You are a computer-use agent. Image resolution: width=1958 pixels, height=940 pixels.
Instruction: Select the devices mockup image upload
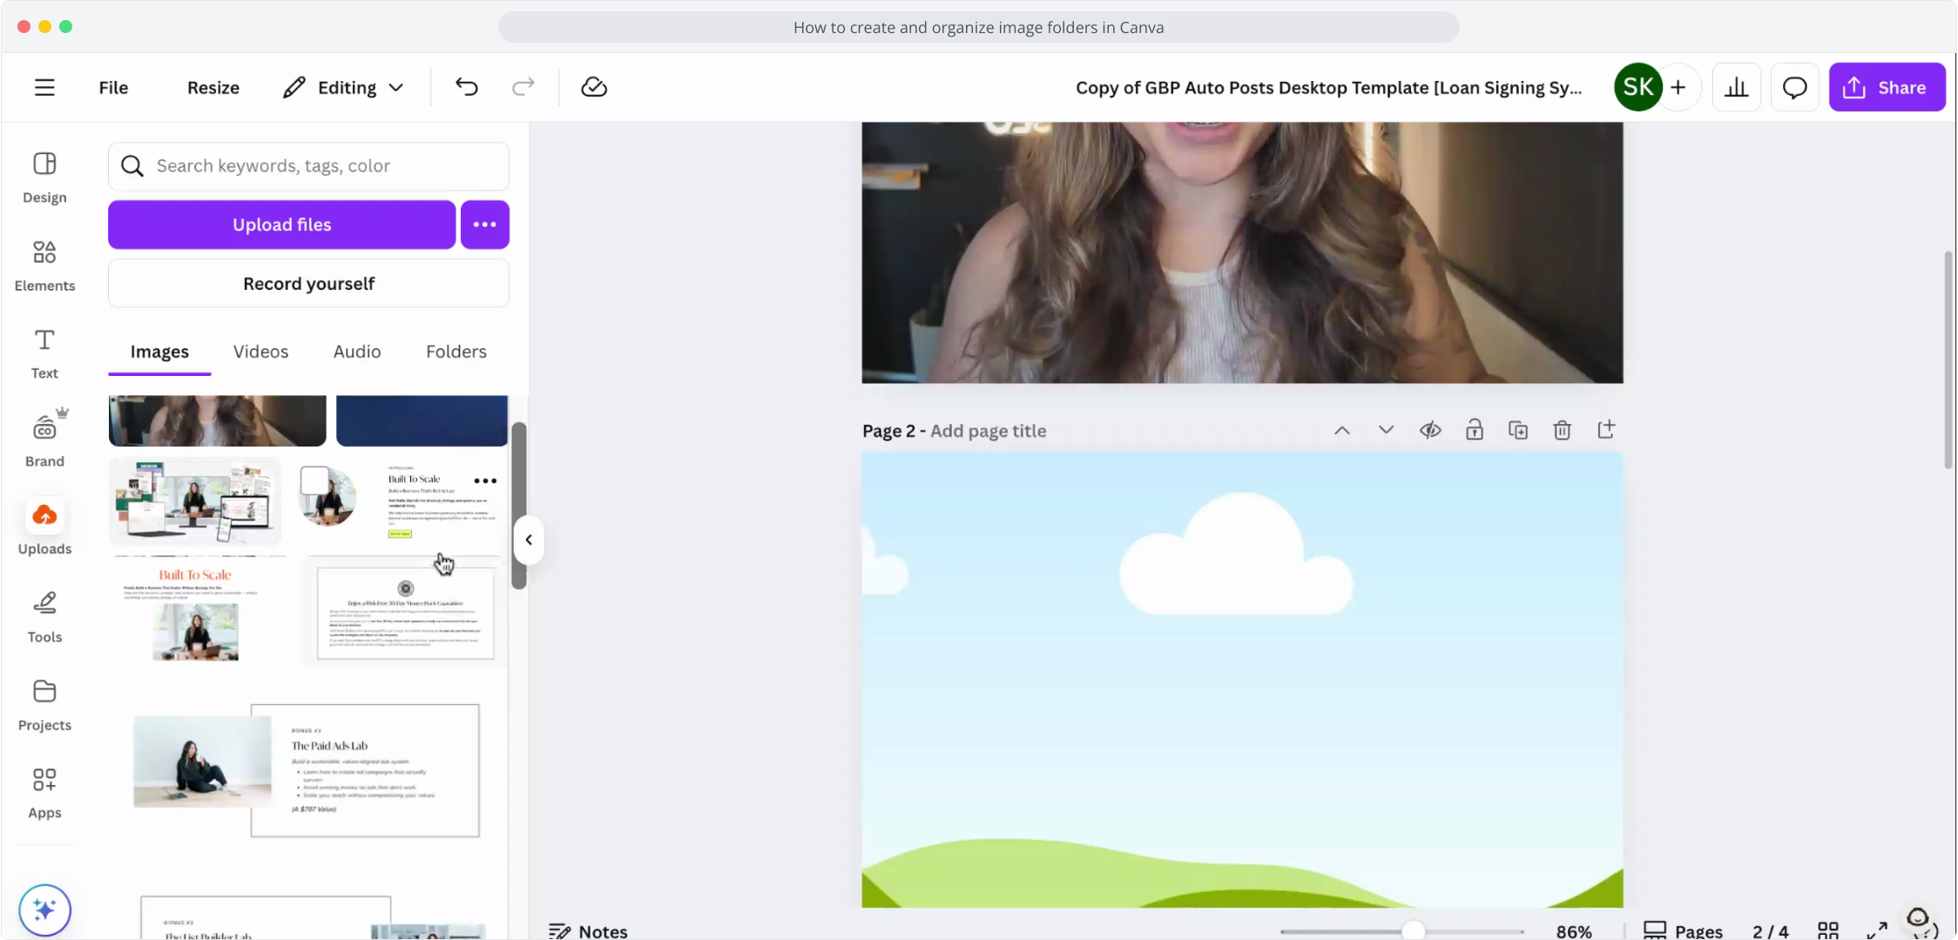(195, 501)
